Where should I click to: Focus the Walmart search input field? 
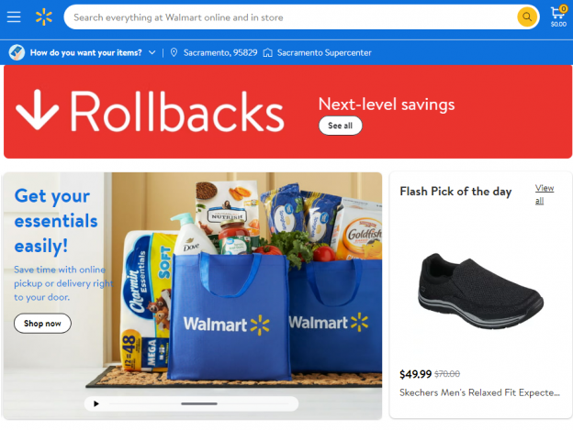288,17
